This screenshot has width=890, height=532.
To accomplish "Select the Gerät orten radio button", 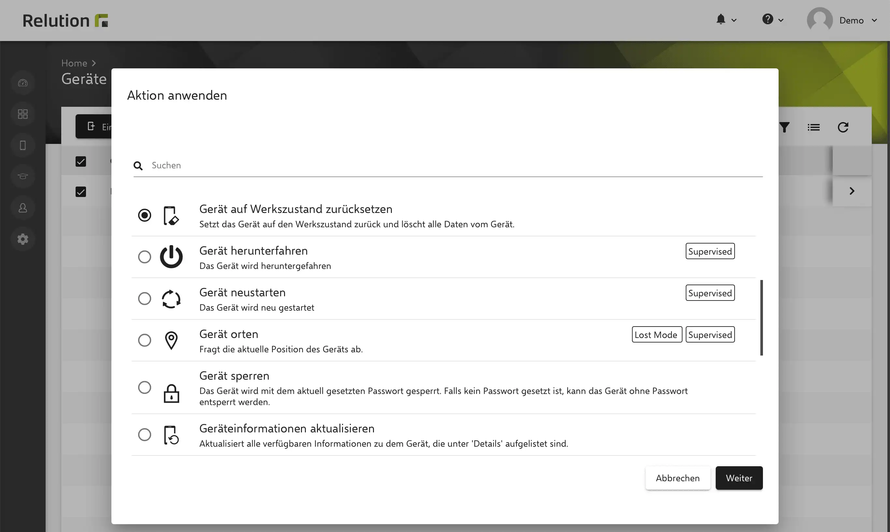I will click(x=145, y=340).
